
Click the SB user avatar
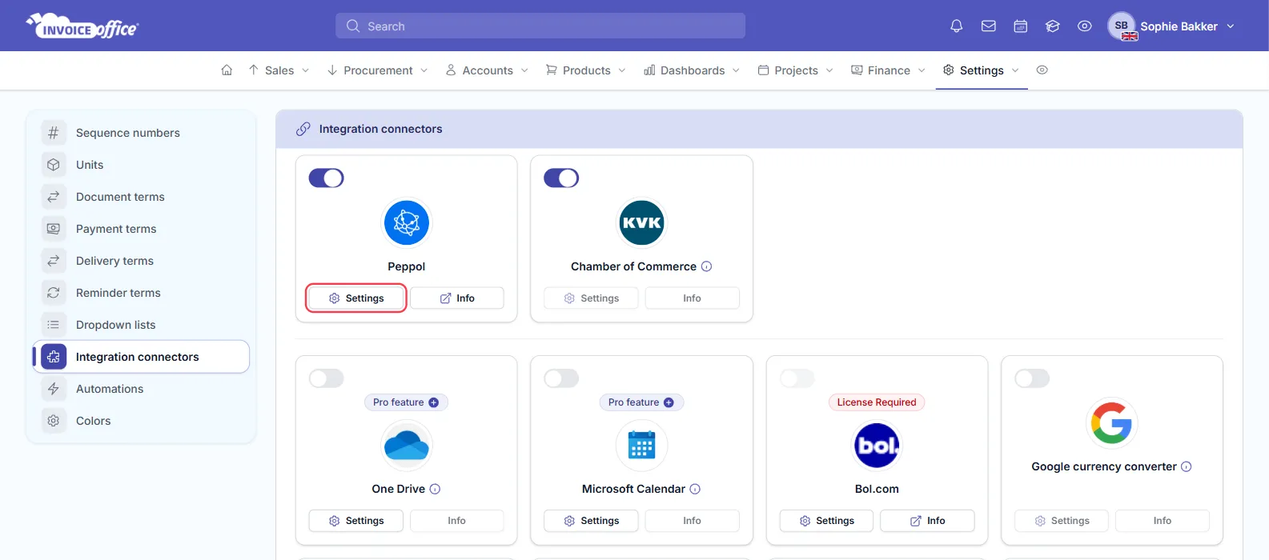[x=1122, y=26]
